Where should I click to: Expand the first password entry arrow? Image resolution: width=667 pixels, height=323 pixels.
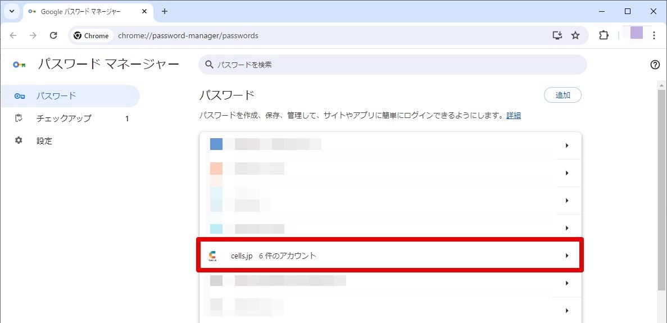(x=566, y=145)
